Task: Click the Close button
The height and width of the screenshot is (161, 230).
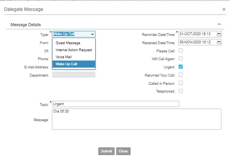Action: pos(123,151)
